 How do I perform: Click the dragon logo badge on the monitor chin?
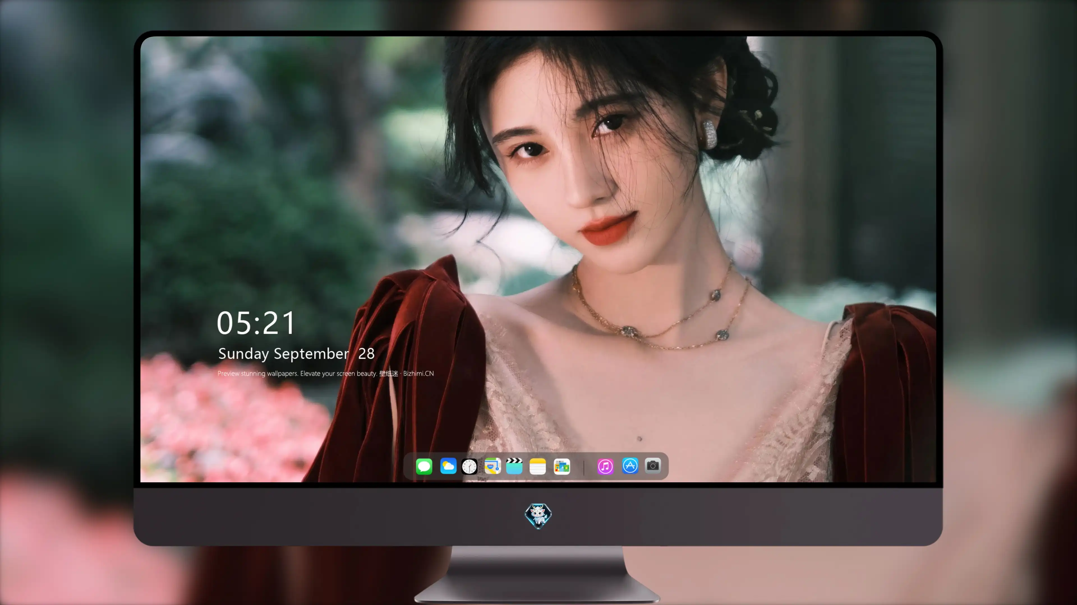pyautogui.click(x=538, y=516)
